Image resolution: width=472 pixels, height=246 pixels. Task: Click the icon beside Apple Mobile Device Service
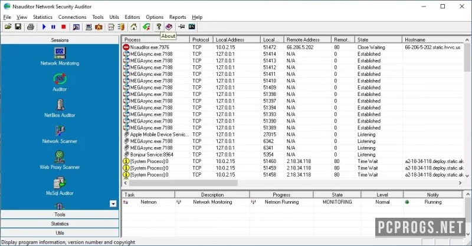pos(126,134)
